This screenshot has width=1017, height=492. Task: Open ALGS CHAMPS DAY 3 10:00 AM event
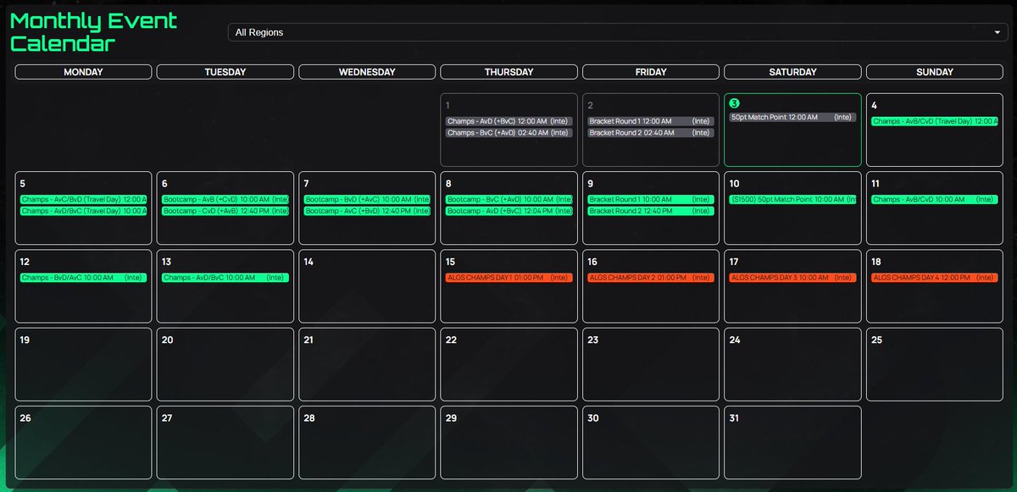point(792,277)
